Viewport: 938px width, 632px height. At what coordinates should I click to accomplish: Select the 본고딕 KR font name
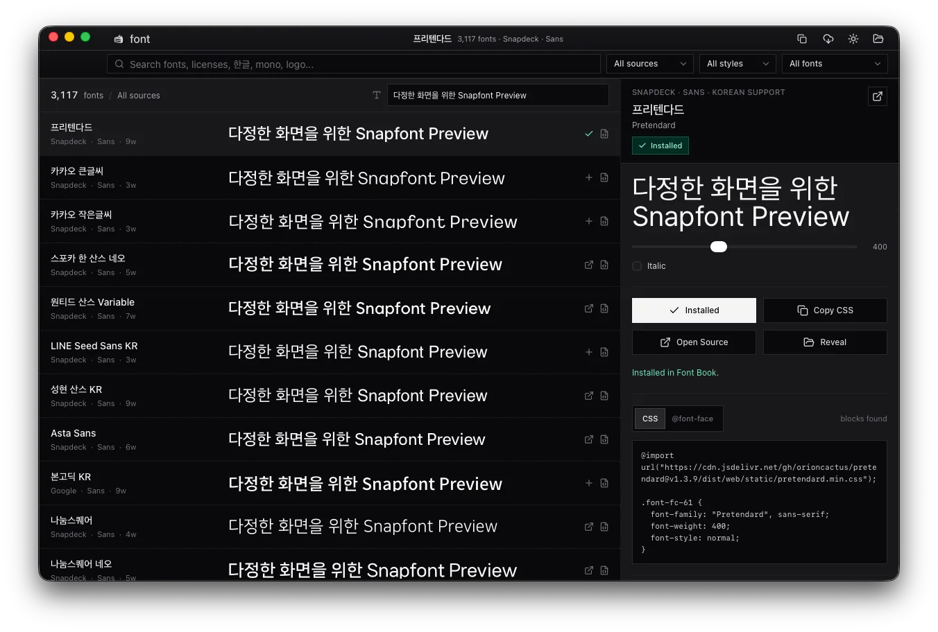pos(71,477)
